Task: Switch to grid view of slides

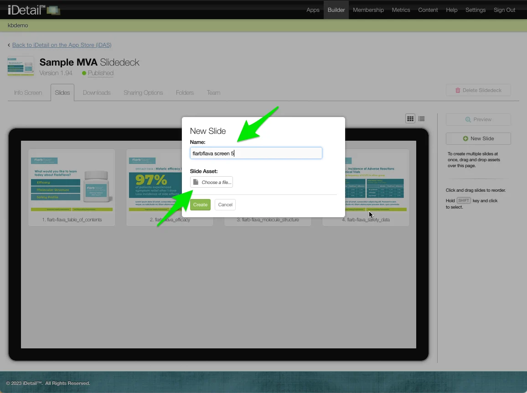Action: [x=410, y=119]
